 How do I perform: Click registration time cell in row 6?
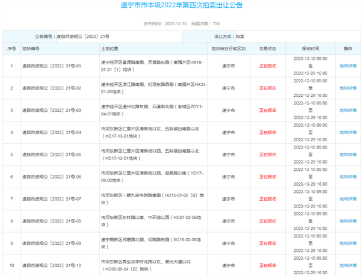click(x=310, y=177)
